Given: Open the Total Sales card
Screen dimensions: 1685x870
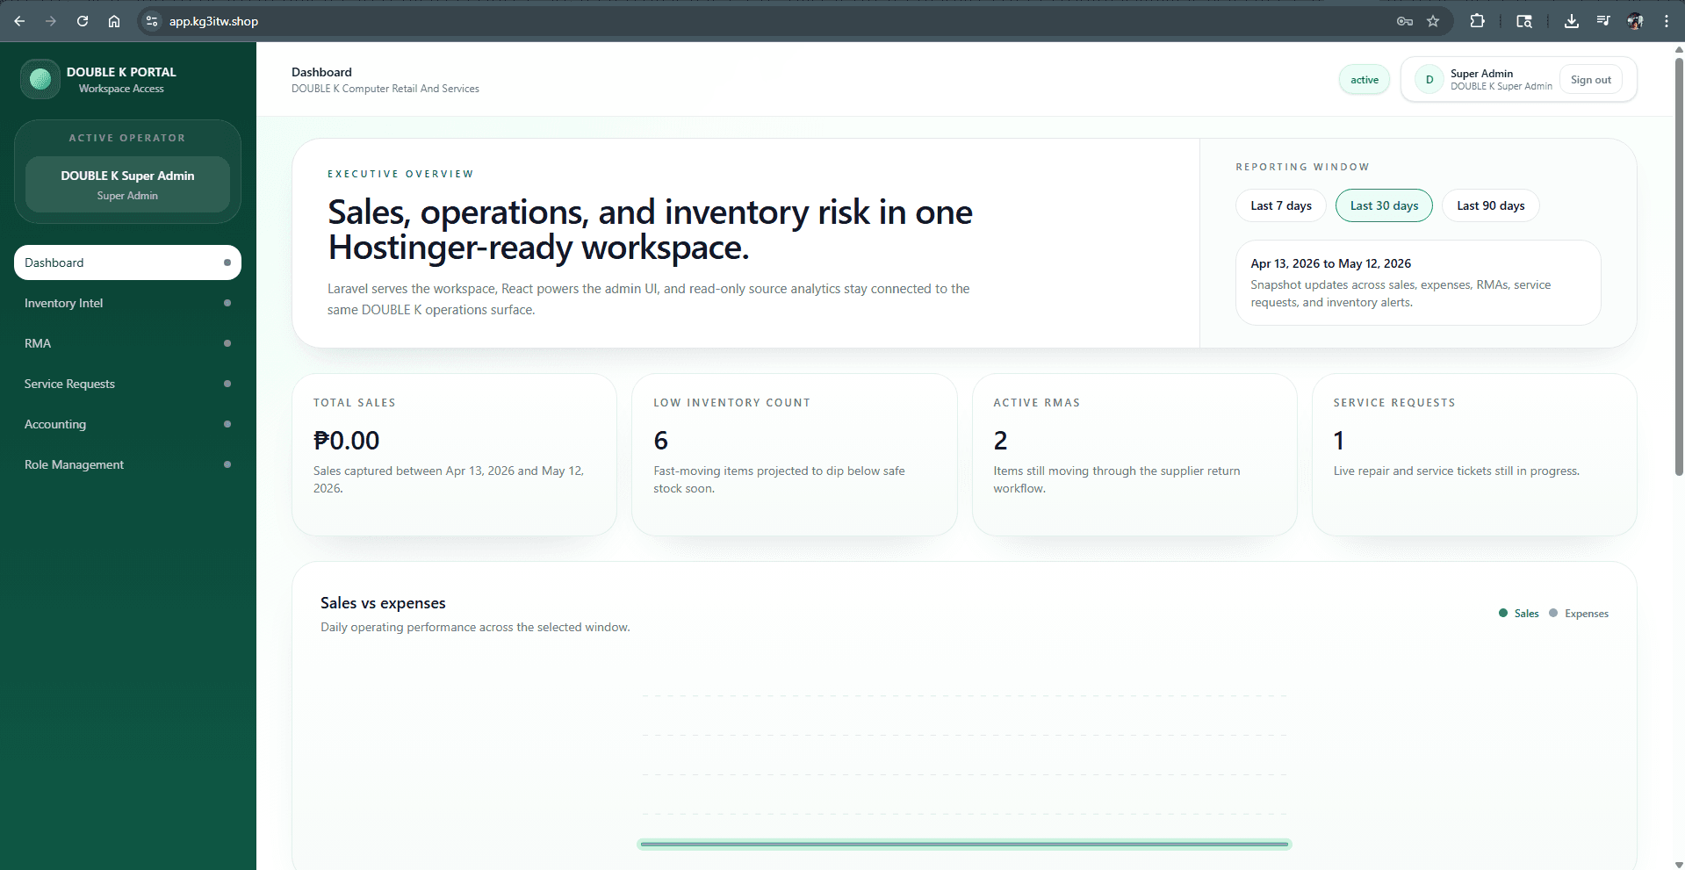Looking at the screenshot, I should pos(454,455).
